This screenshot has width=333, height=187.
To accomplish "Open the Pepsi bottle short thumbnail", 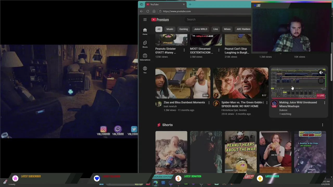I will (171, 152).
